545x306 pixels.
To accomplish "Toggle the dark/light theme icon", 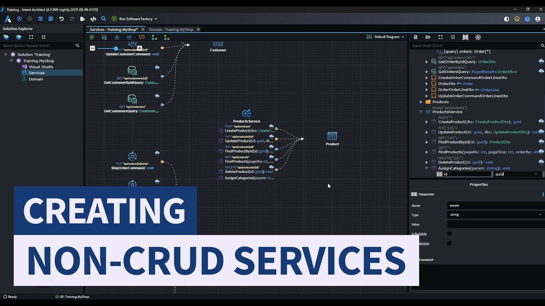I will (x=506, y=19).
